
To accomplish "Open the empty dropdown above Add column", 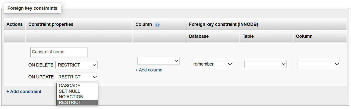I will tap(158, 61).
